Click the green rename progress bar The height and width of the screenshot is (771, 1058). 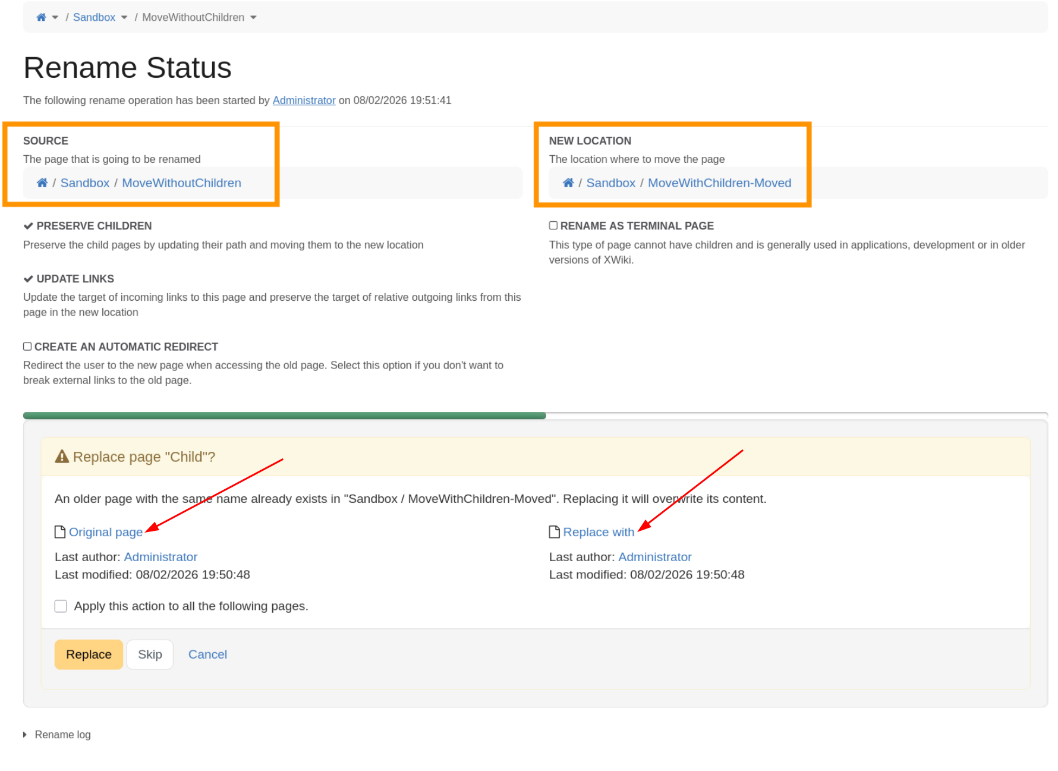284,416
